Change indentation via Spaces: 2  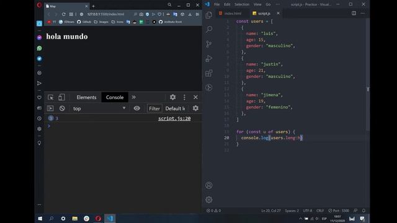pyautogui.click(x=292, y=211)
